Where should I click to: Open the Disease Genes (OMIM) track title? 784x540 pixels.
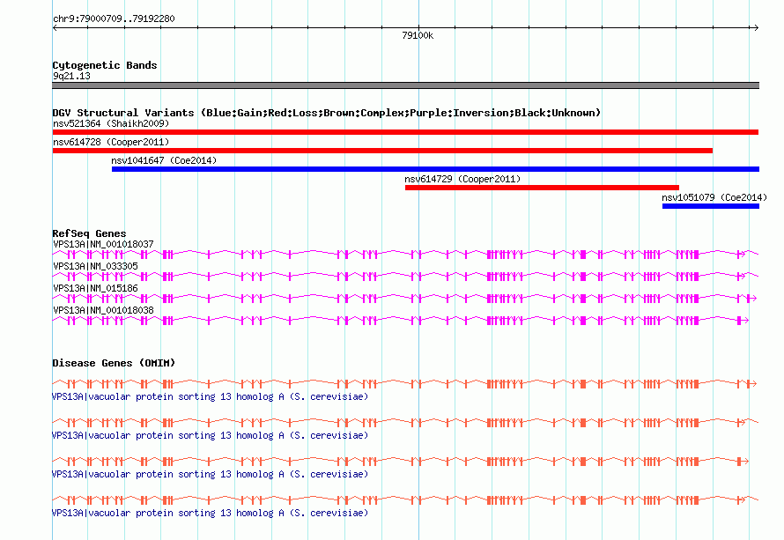(x=114, y=363)
